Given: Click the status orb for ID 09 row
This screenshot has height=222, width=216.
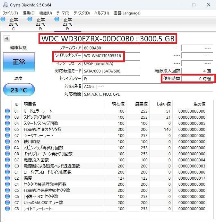Looking at the screenshot, I should click(7, 141).
